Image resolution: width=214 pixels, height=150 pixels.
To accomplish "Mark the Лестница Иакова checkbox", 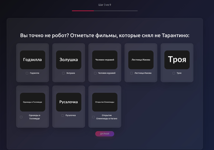I will coord(131,73).
